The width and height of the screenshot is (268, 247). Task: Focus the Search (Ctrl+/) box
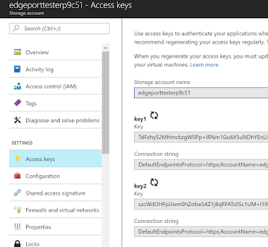tap(60, 28)
